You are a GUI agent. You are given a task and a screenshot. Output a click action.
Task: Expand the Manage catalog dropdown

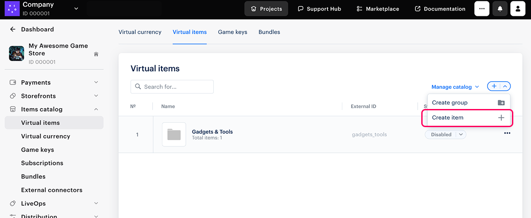click(x=455, y=87)
